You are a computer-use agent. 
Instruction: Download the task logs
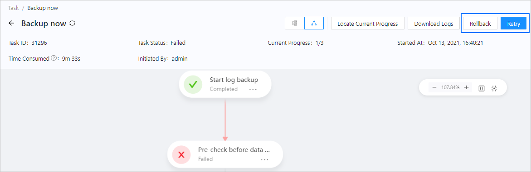click(x=434, y=24)
